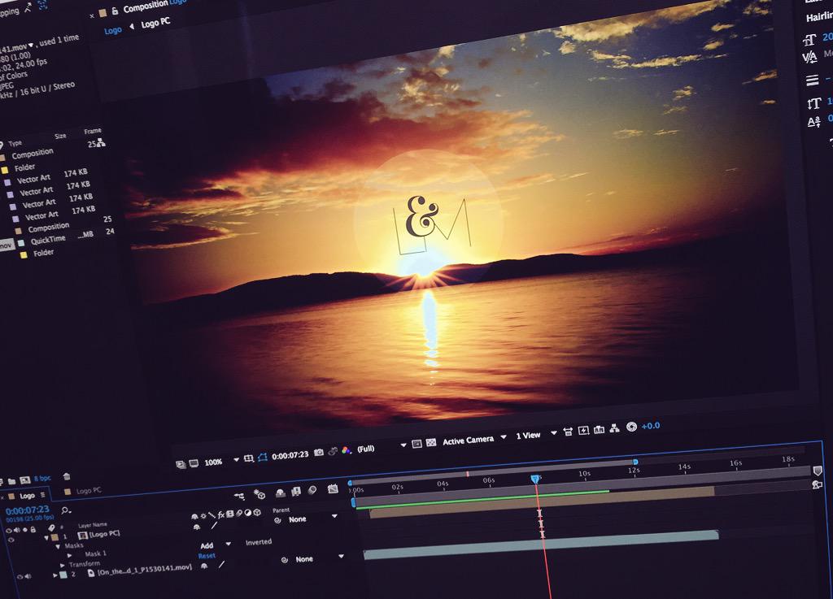Mute audio of the P1530141.mov layer
Viewport: 833px width, 599px height.
[x=28, y=576]
